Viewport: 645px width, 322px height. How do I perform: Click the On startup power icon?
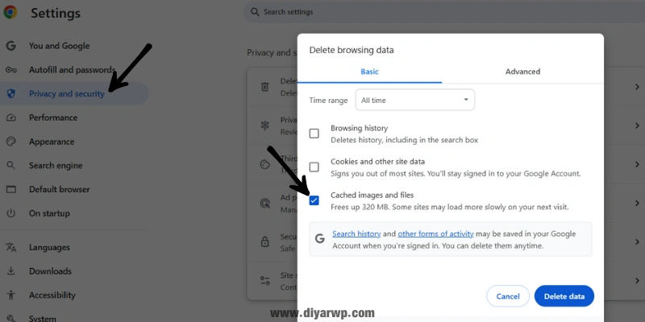point(10,213)
